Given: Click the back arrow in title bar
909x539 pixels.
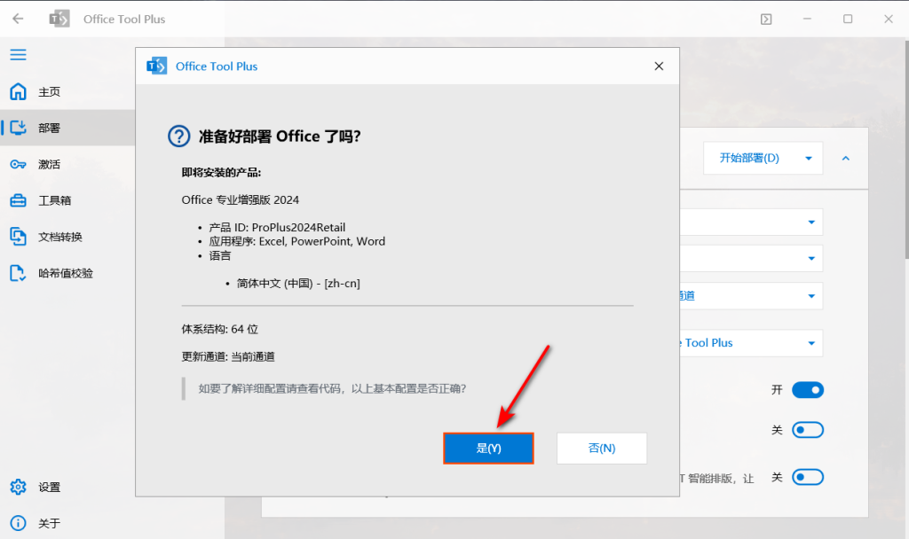Looking at the screenshot, I should (18, 20).
